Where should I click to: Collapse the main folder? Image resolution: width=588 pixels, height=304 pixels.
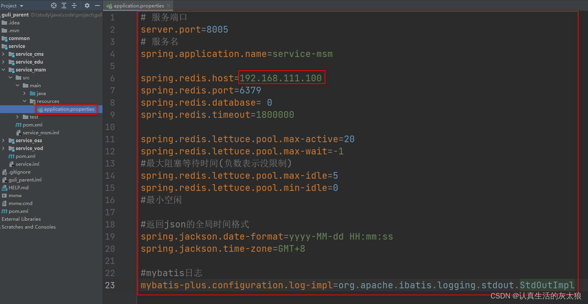pyautogui.click(x=18, y=85)
